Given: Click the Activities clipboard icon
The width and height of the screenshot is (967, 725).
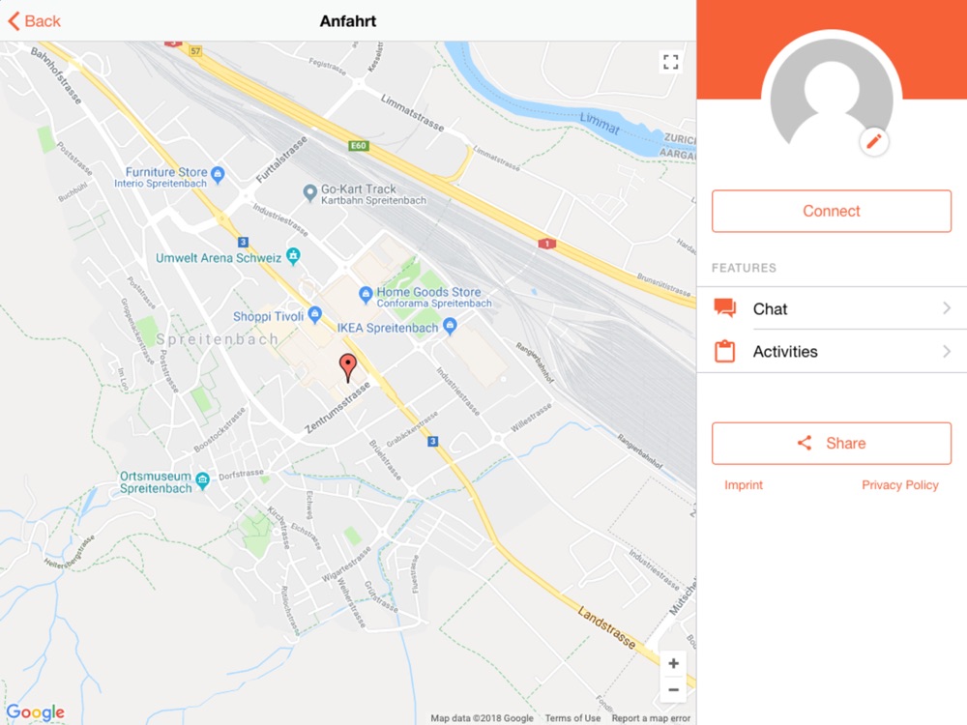Looking at the screenshot, I should point(724,351).
